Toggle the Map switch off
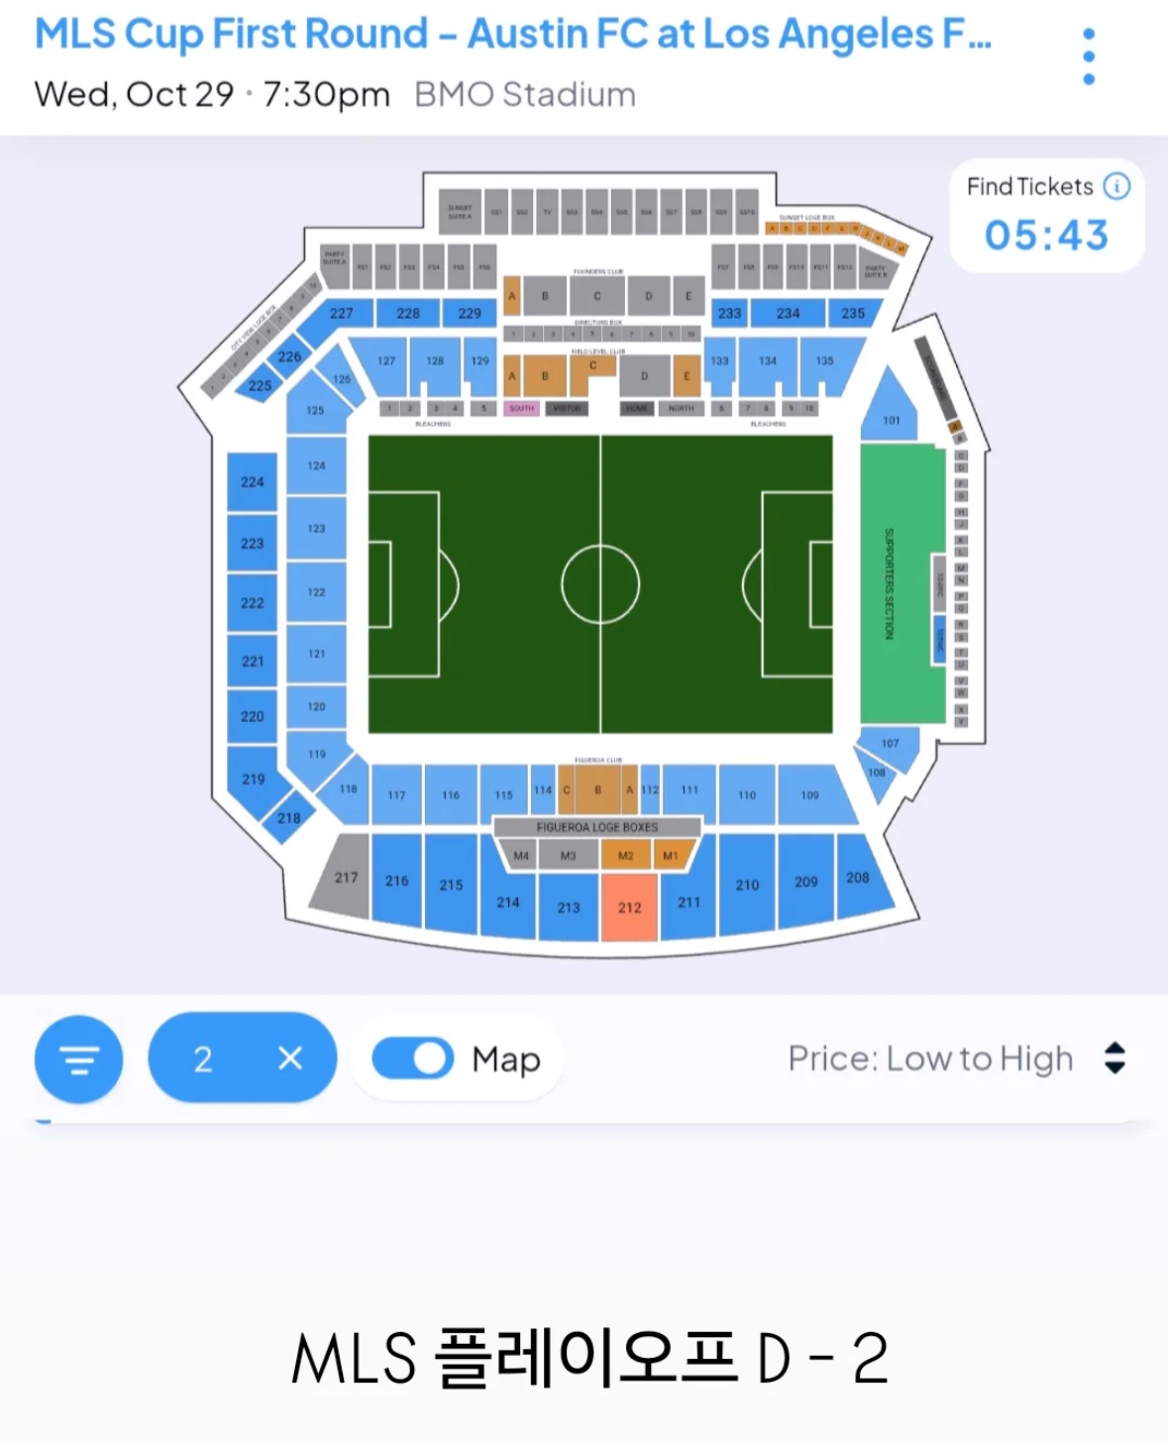The width and height of the screenshot is (1168, 1443). pyautogui.click(x=413, y=1058)
